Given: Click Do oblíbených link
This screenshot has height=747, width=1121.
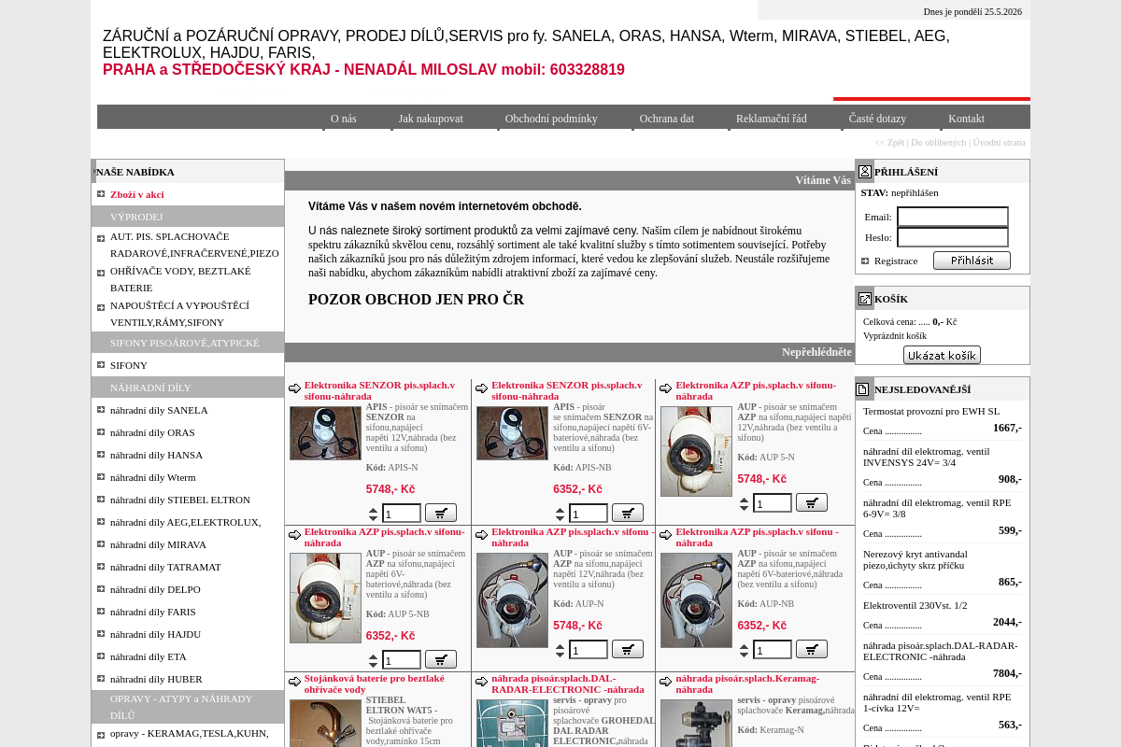Looking at the screenshot, I should [939, 142].
